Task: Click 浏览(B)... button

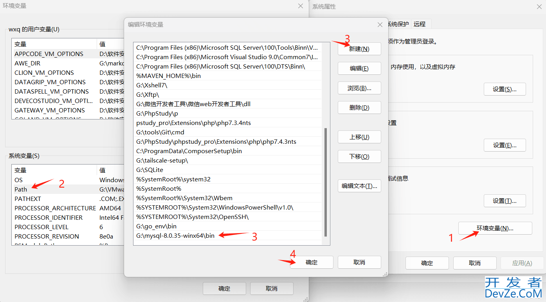Action: (359, 88)
